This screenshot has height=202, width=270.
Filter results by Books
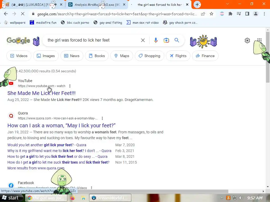97,56
